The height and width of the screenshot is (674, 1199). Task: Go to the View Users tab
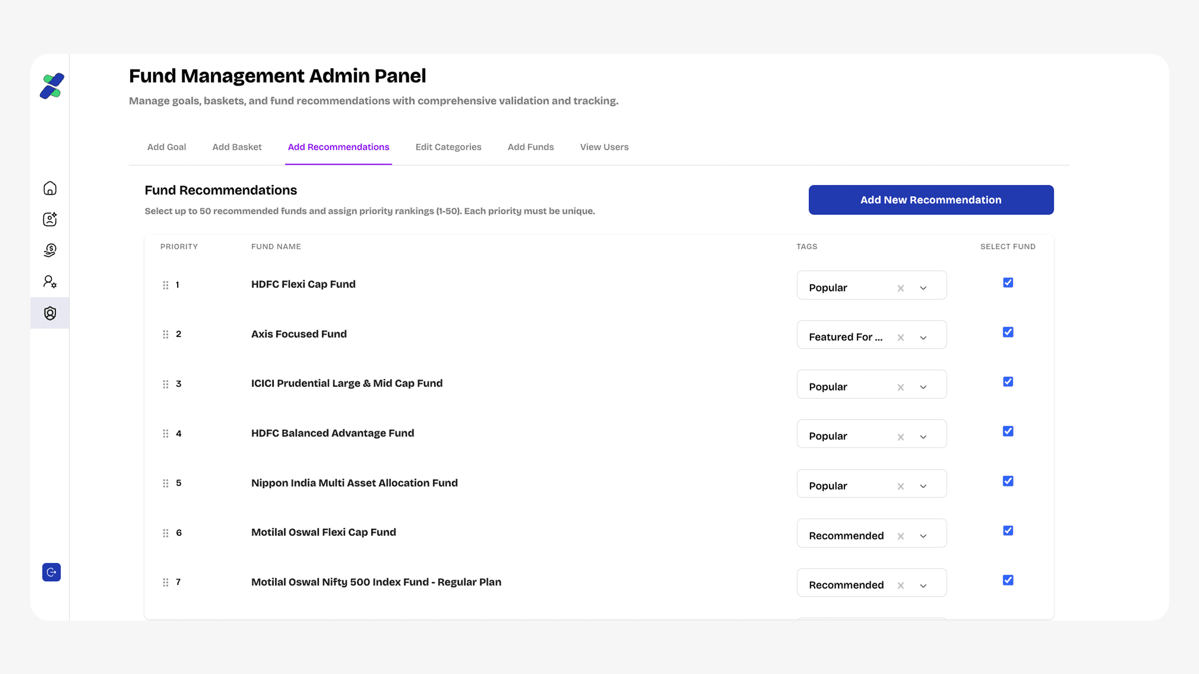(x=604, y=147)
